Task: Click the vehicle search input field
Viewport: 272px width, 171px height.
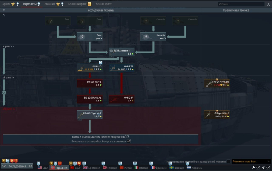Action: tap(242, 4)
